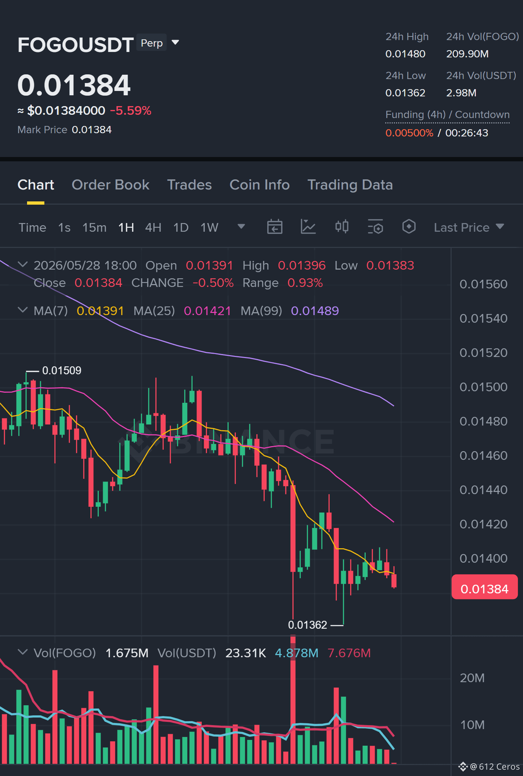The width and height of the screenshot is (523, 776).
Task: Select the 15m timeframe
Action: click(94, 227)
